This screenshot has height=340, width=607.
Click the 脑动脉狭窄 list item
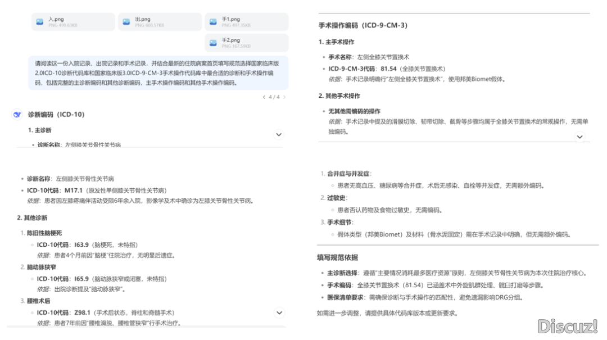point(42,267)
